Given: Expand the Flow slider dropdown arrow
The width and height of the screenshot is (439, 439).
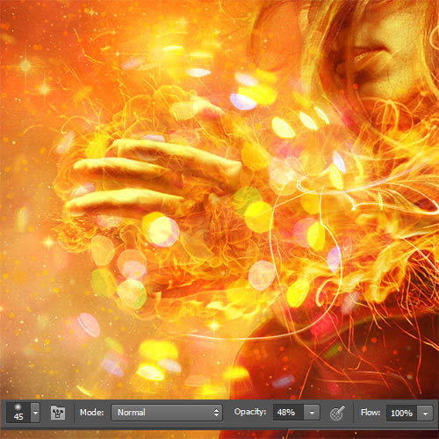Looking at the screenshot, I should [425, 413].
